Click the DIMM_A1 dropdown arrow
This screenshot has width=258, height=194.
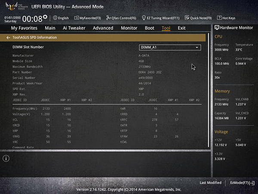pos(197,47)
